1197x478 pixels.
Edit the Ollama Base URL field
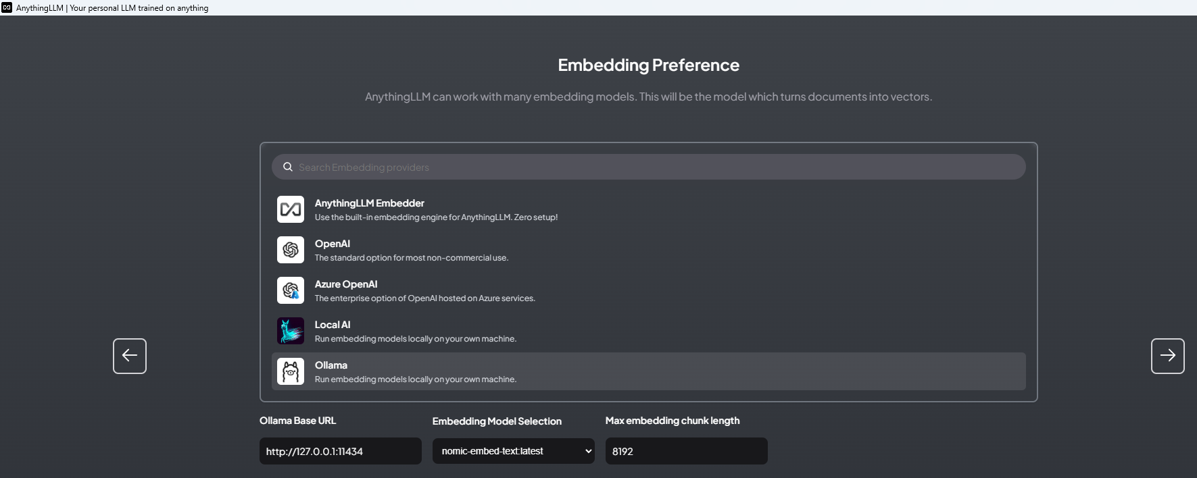(341, 451)
